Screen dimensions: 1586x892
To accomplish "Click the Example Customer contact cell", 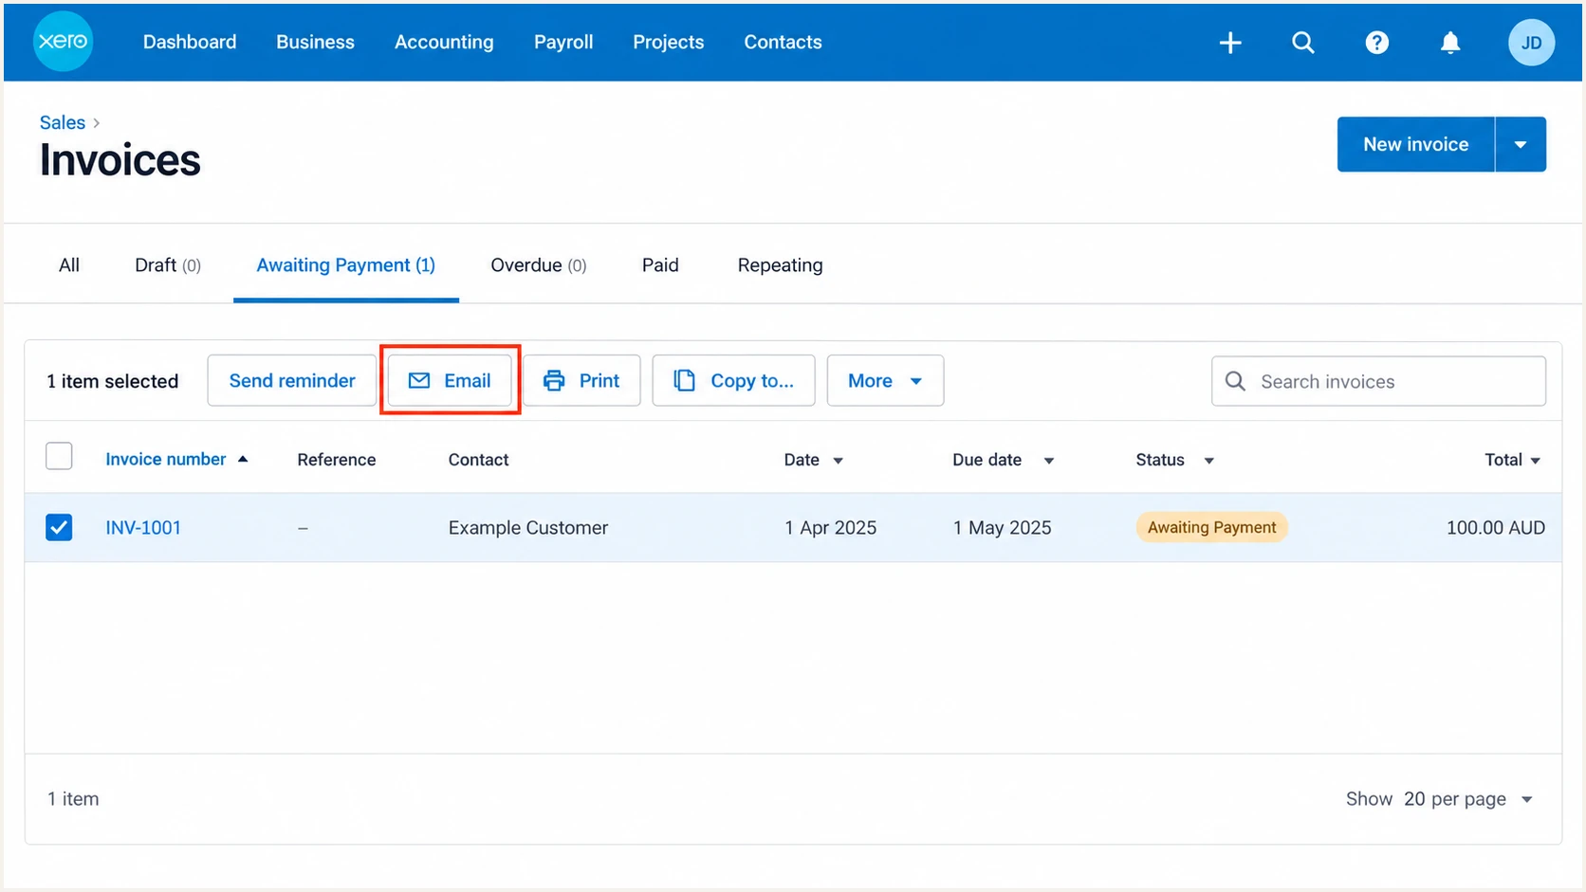I will 528,527.
